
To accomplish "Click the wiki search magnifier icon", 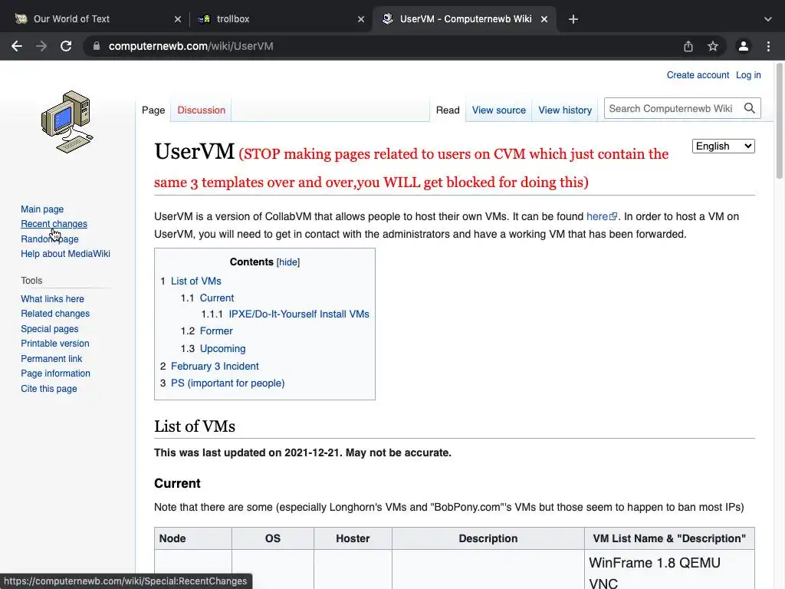I will pyautogui.click(x=750, y=108).
